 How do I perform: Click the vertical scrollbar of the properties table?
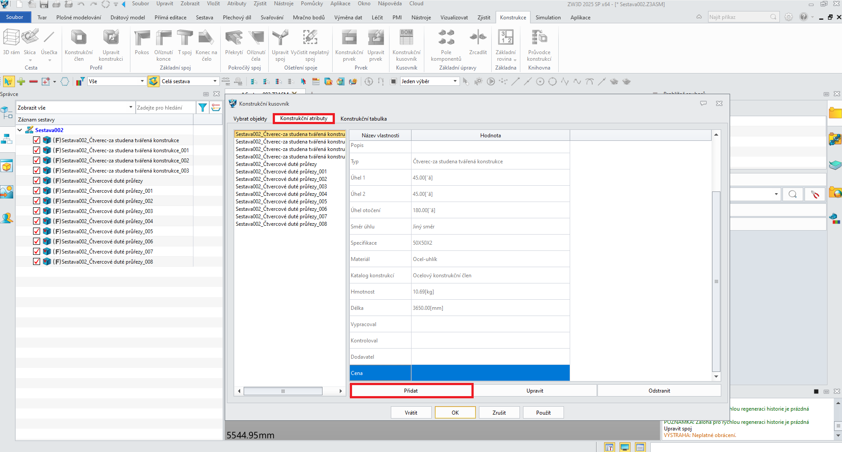click(716, 282)
